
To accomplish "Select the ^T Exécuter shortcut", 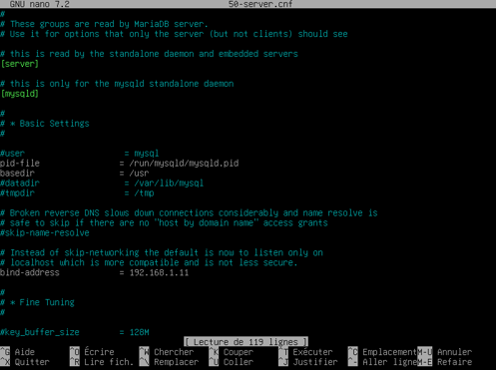I will click(x=305, y=352).
